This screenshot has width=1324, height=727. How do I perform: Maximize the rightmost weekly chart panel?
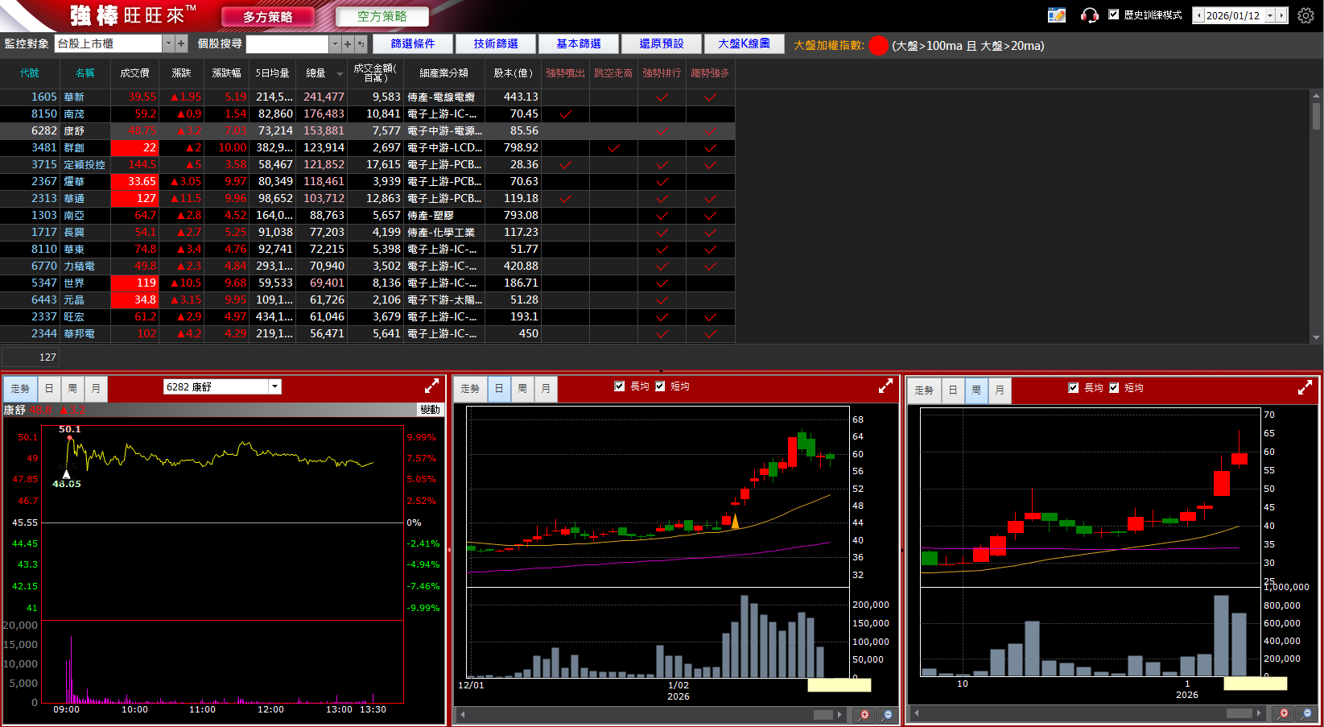tap(1305, 388)
